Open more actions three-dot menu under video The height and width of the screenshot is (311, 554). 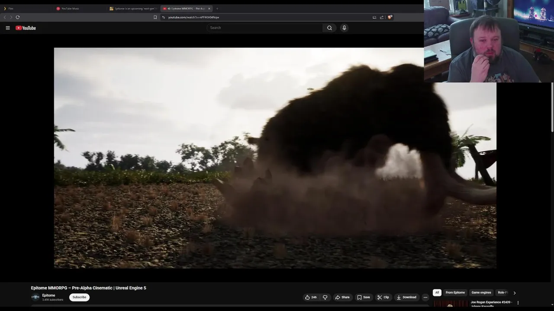point(425,297)
